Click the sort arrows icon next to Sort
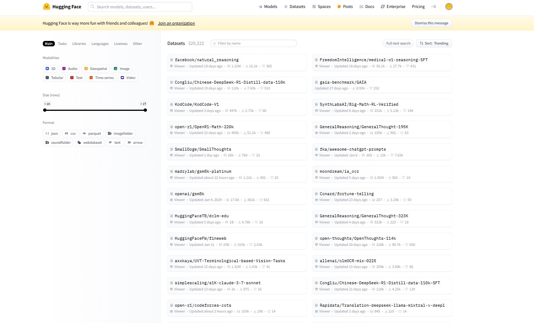This screenshot has width=534, height=323. tap(422, 43)
